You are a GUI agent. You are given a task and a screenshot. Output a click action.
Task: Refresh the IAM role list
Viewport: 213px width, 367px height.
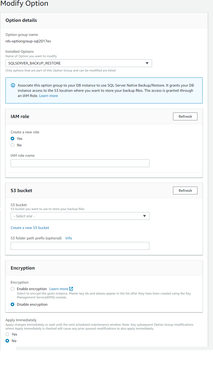click(x=185, y=116)
